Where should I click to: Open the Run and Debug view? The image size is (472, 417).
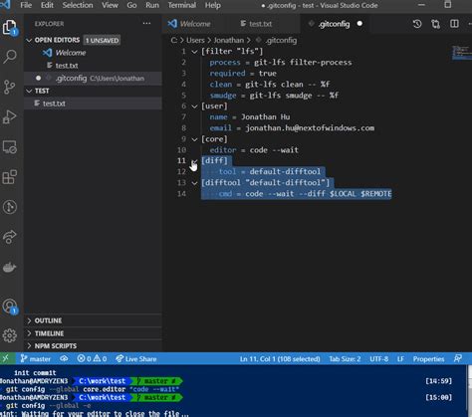[10, 116]
